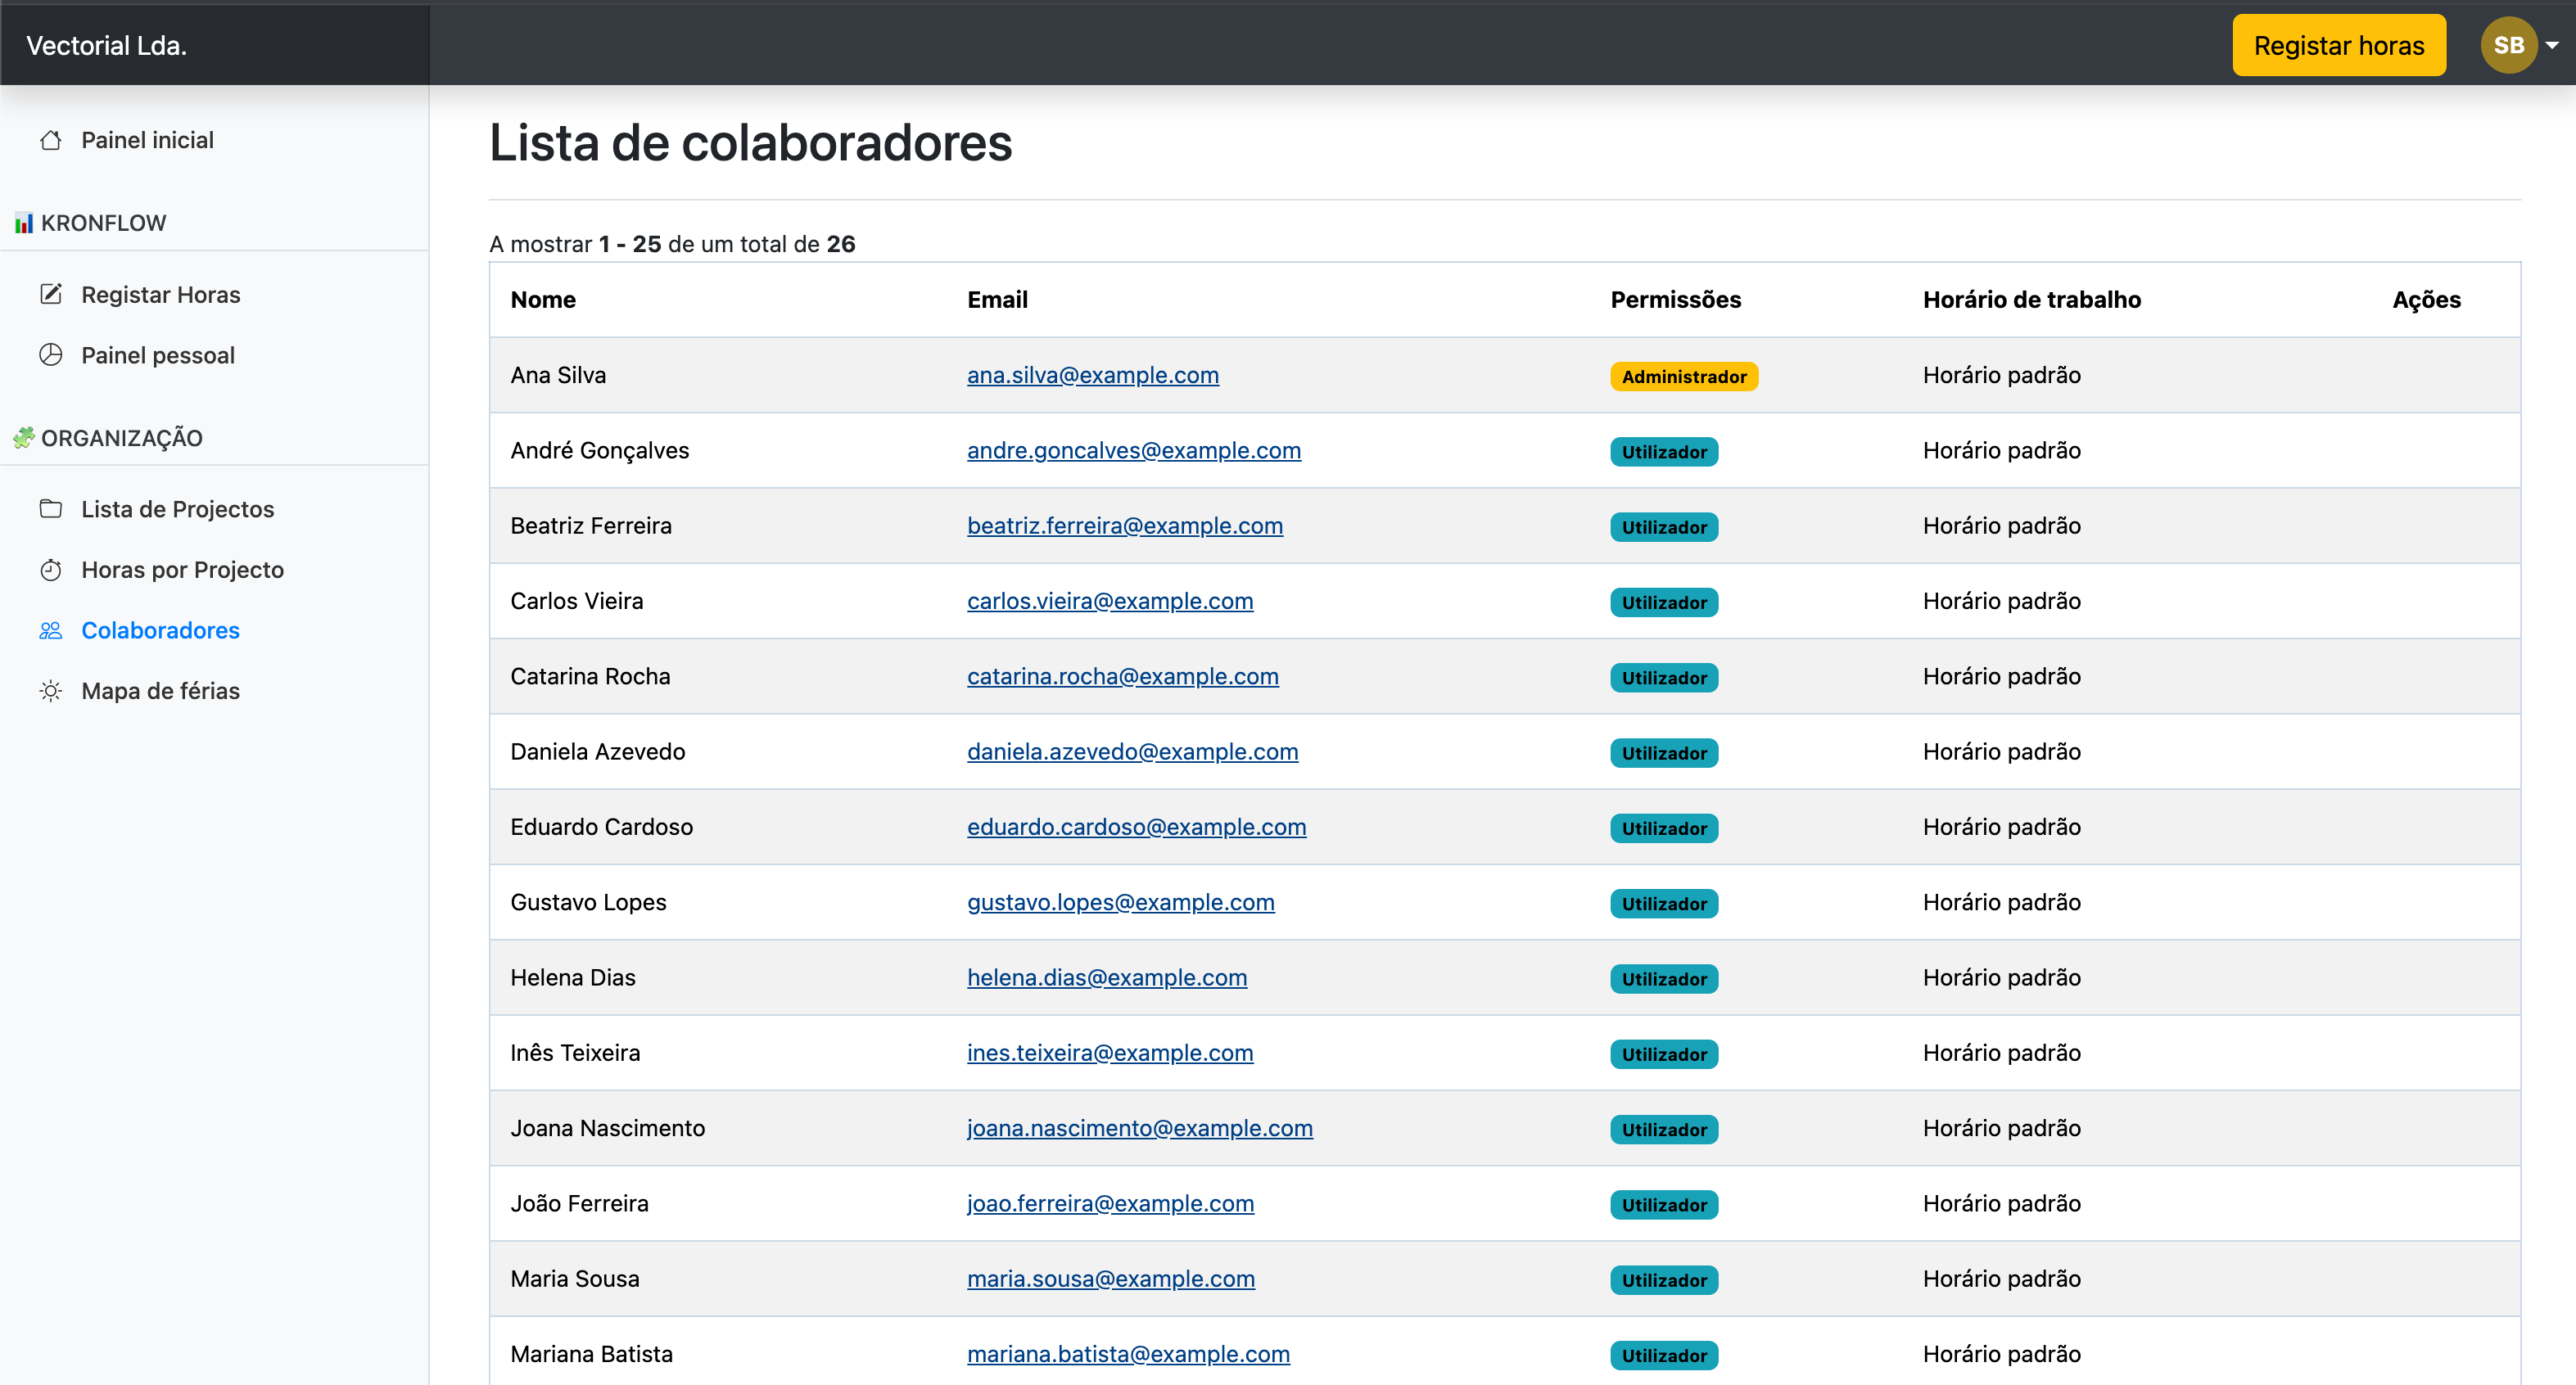Click the Administrador permission badge

click(x=1684, y=377)
